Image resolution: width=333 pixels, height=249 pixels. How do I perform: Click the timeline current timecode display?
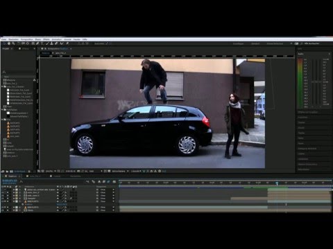pyautogui.click(x=10, y=181)
